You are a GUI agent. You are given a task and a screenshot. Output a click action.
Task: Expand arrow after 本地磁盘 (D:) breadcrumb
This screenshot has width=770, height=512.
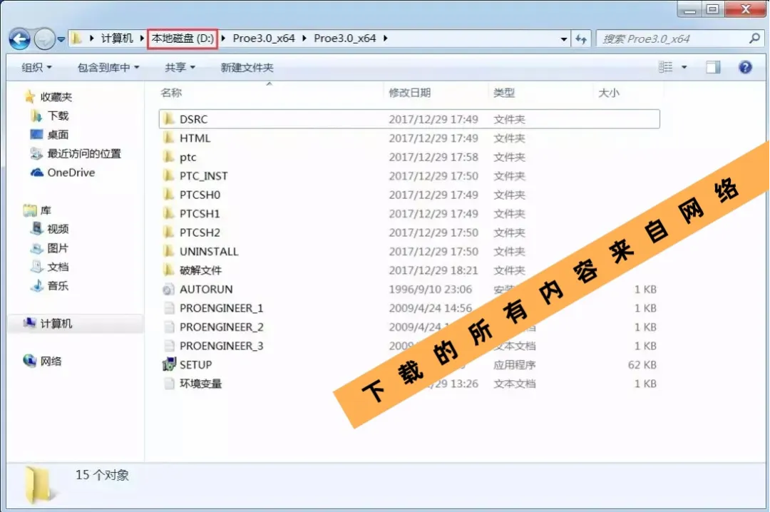coord(223,39)
